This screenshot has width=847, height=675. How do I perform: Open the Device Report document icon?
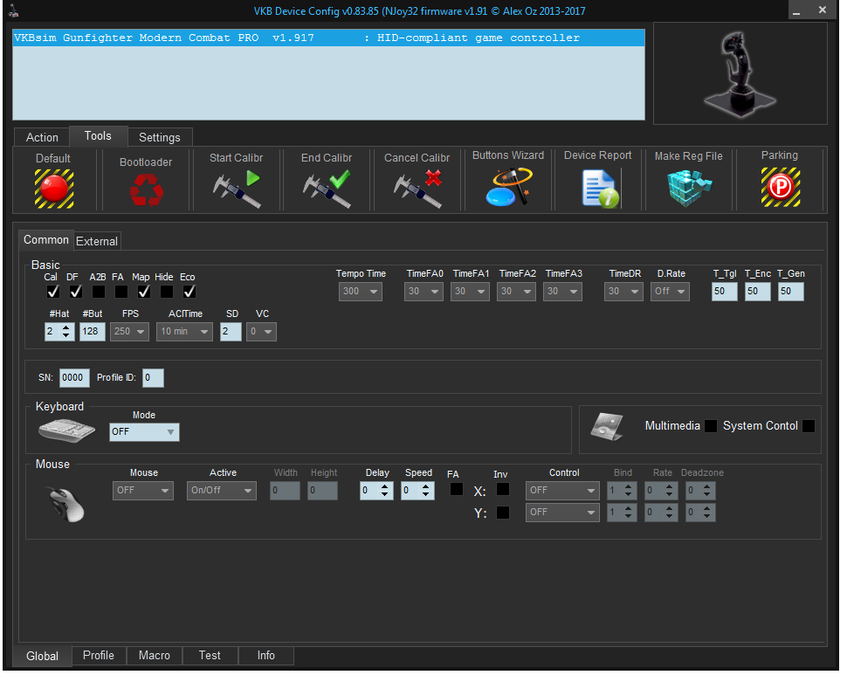pos(600,189)
